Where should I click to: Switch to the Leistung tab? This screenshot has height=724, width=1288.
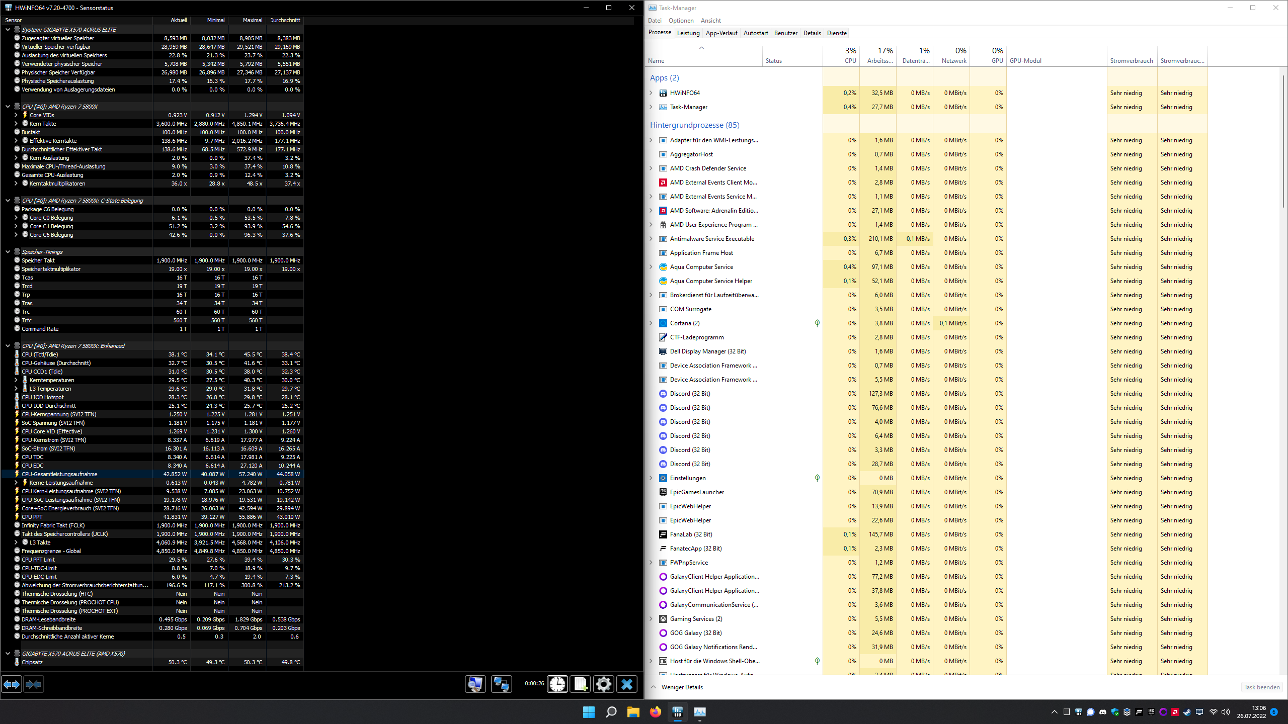coord(688,33)
